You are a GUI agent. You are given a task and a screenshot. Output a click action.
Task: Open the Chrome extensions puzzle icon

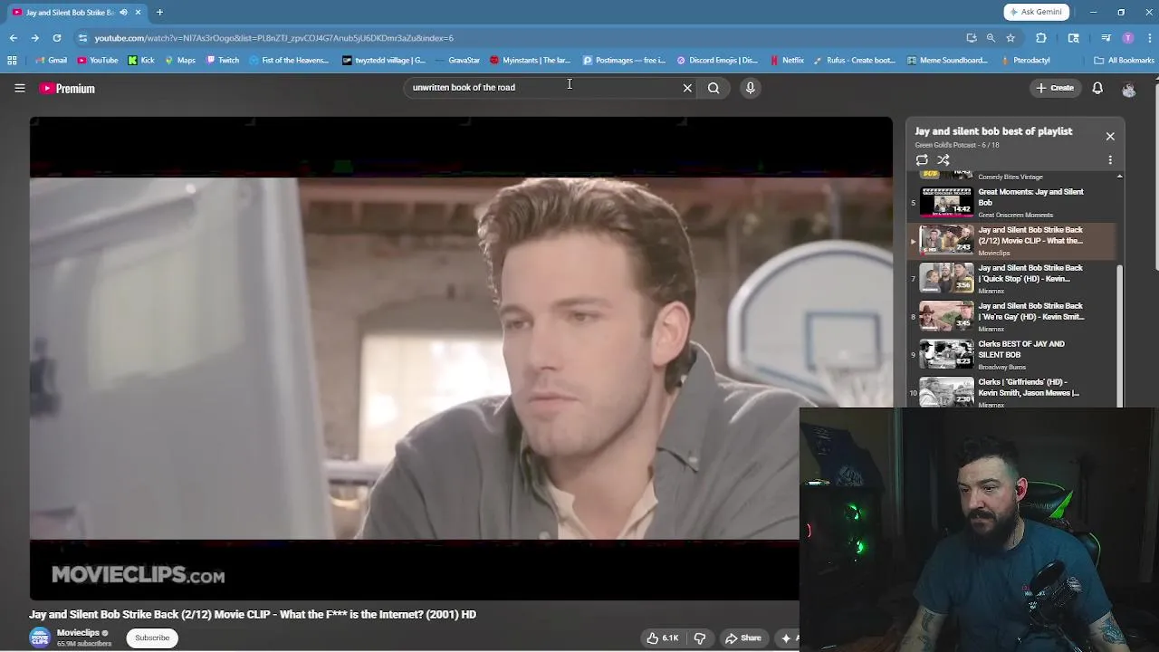tap(1040, 38)
